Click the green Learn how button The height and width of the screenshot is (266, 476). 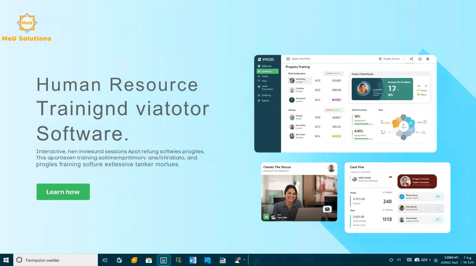click(x=63, y=192)
